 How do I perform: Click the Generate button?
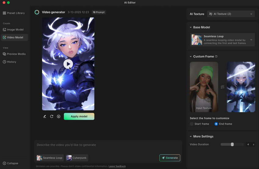[x=170, y=158]
